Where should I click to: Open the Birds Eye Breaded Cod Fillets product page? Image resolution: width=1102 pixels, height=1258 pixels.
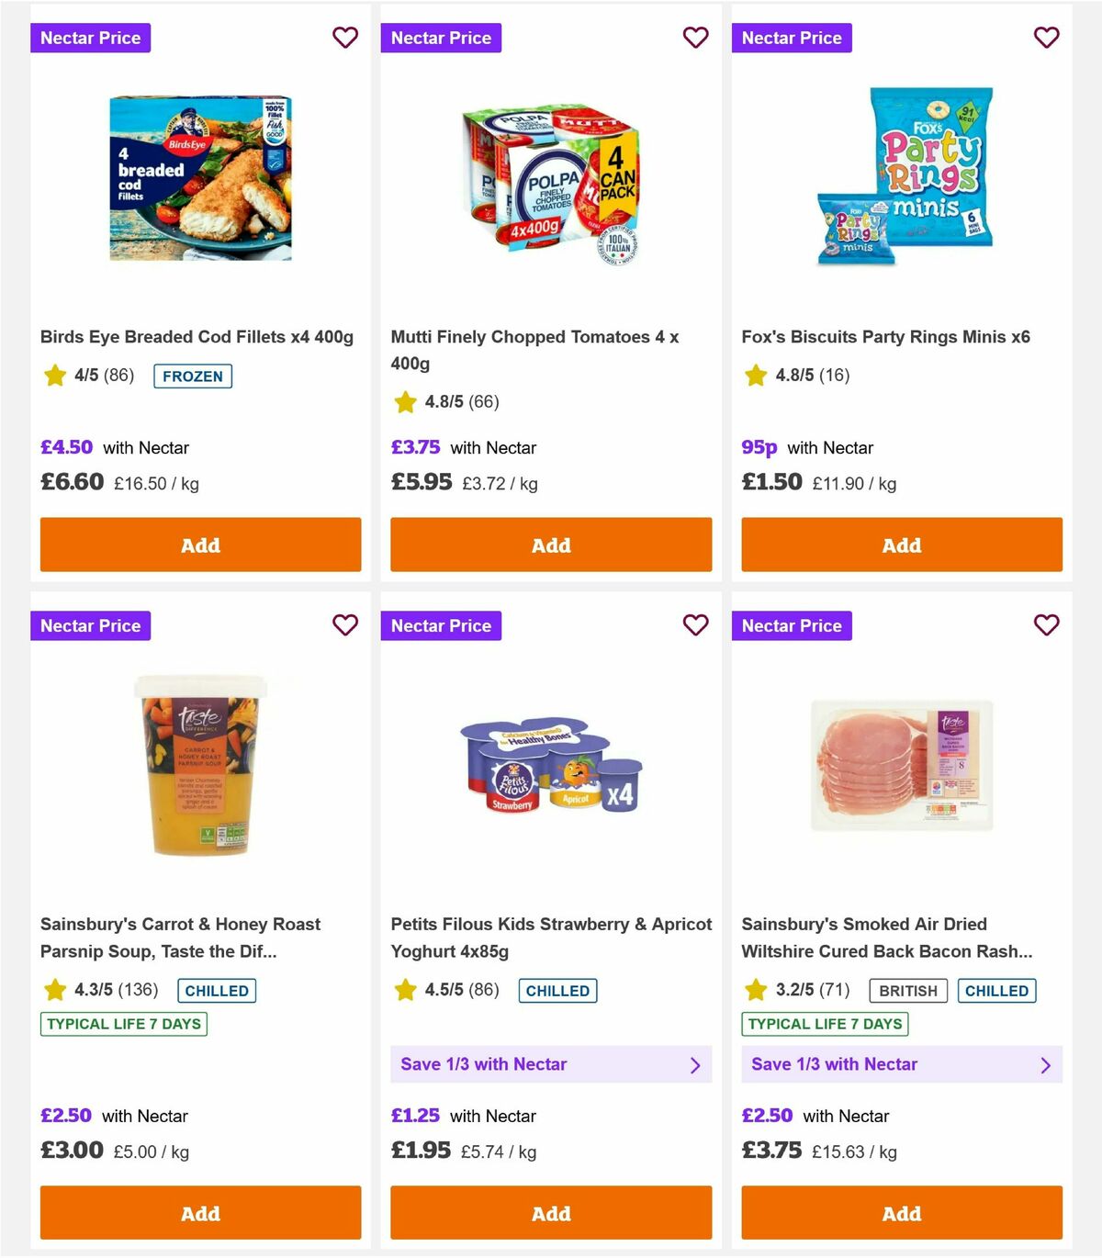pos(198,336)
